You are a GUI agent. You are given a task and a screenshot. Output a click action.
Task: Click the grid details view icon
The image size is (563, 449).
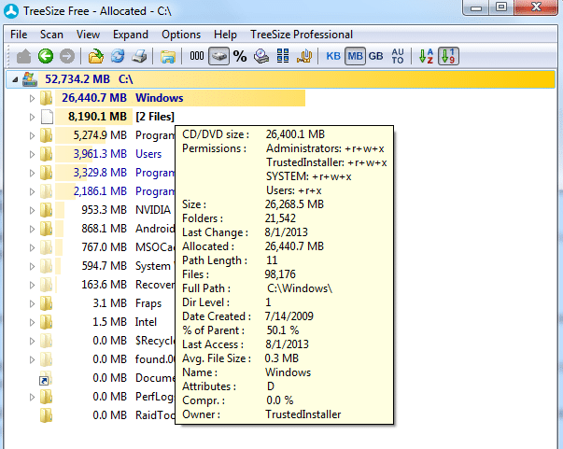(283, 56)
